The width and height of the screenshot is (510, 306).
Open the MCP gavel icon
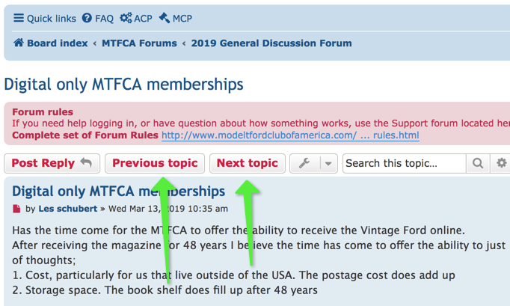[164, 18]
